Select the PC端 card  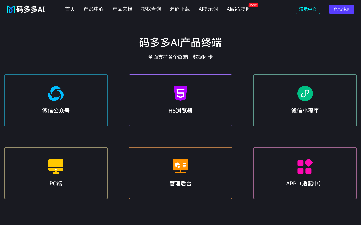[x=56, y=173]
